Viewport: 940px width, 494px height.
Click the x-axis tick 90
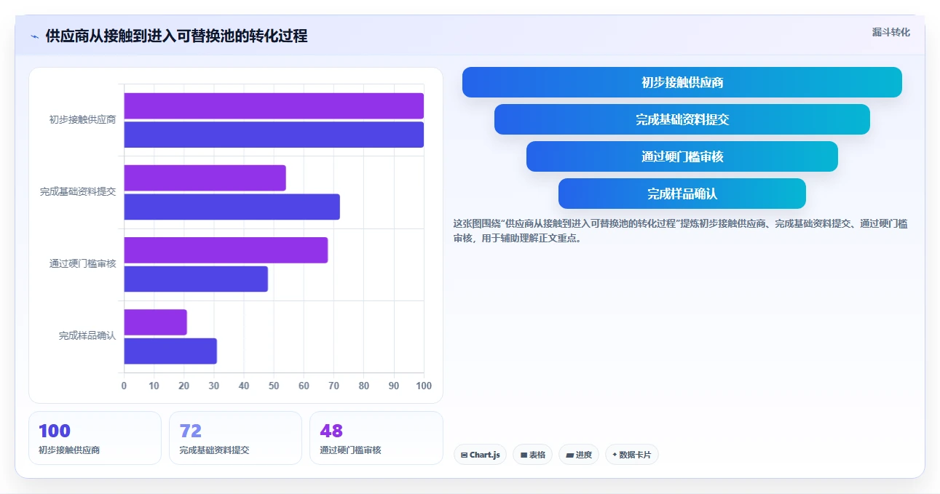coord(394,386)
